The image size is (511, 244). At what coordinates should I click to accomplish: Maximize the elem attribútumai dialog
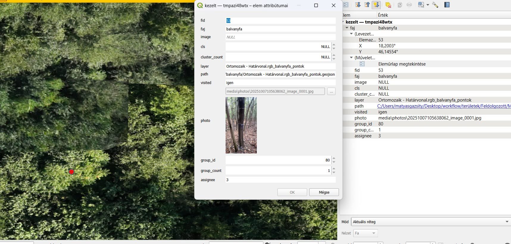[x=316, y=5]
